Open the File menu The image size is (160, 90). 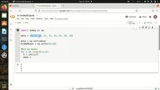click(x=18, y=19)
